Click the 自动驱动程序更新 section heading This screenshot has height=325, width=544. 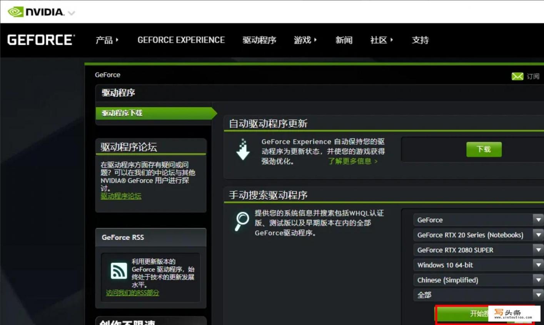pyautogui.click(x=268, y=124)
